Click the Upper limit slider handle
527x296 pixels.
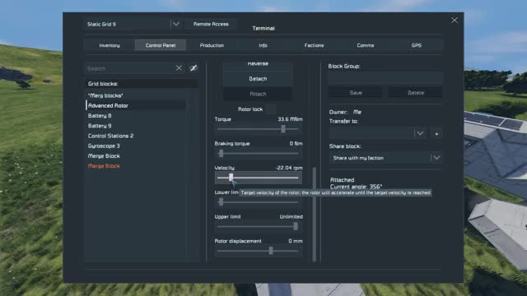(296, 226)
